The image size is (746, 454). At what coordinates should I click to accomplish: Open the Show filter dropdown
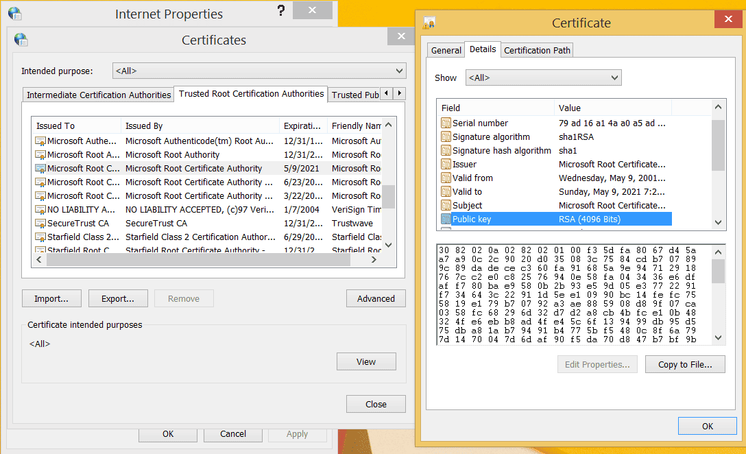543,77
